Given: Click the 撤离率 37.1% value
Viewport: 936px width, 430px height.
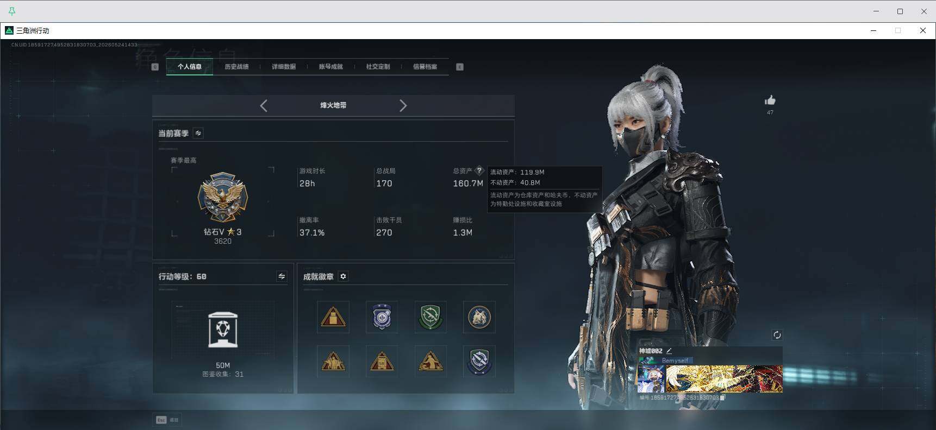Looking at the screenshot, I should pos(312,232).
